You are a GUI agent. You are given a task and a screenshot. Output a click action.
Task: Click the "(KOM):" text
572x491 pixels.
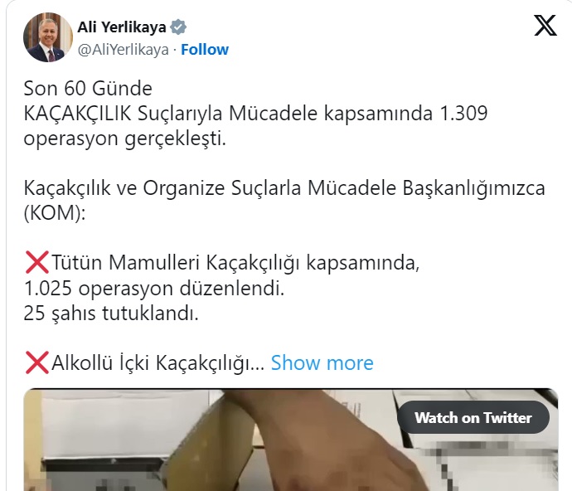(55, 213)
